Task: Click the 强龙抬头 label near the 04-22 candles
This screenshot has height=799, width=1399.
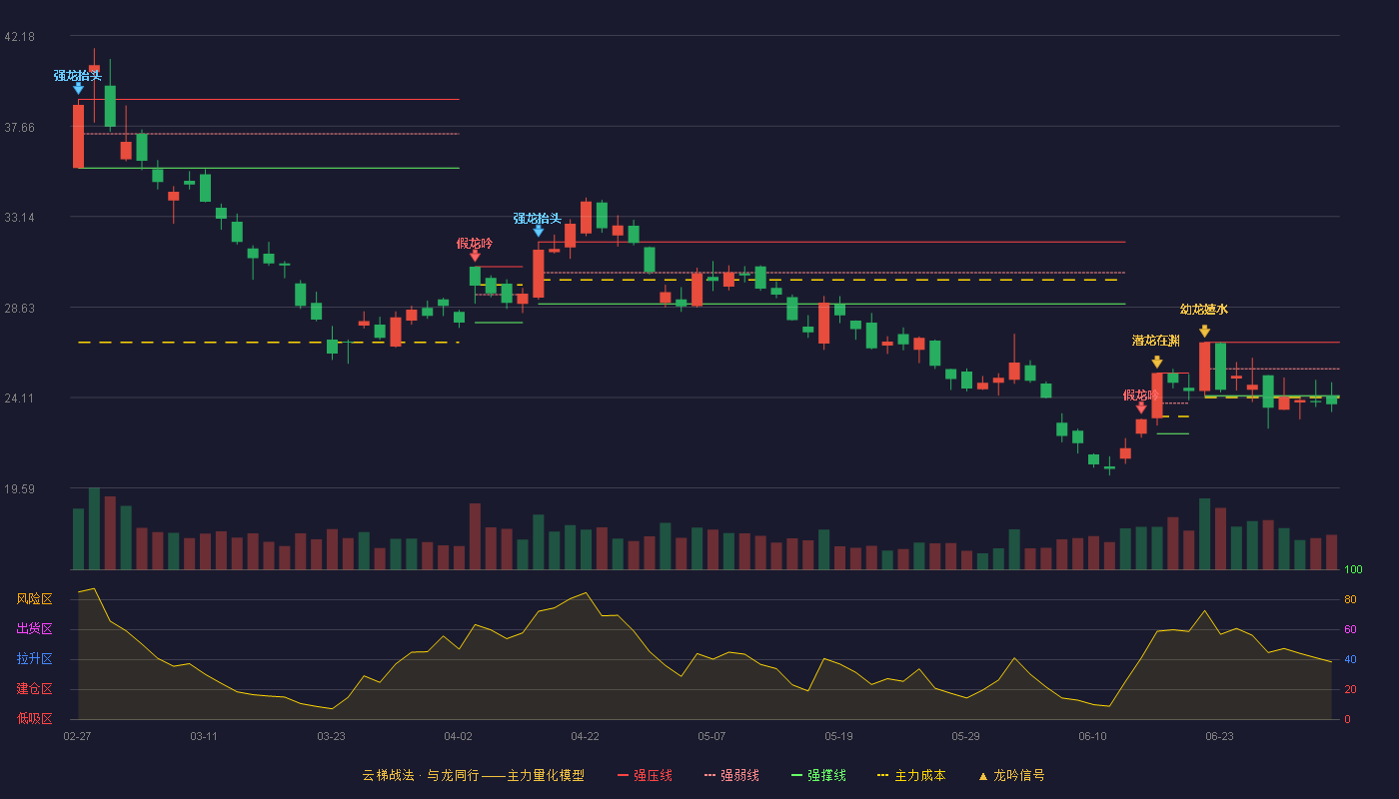Action: [x=538, y=219]
